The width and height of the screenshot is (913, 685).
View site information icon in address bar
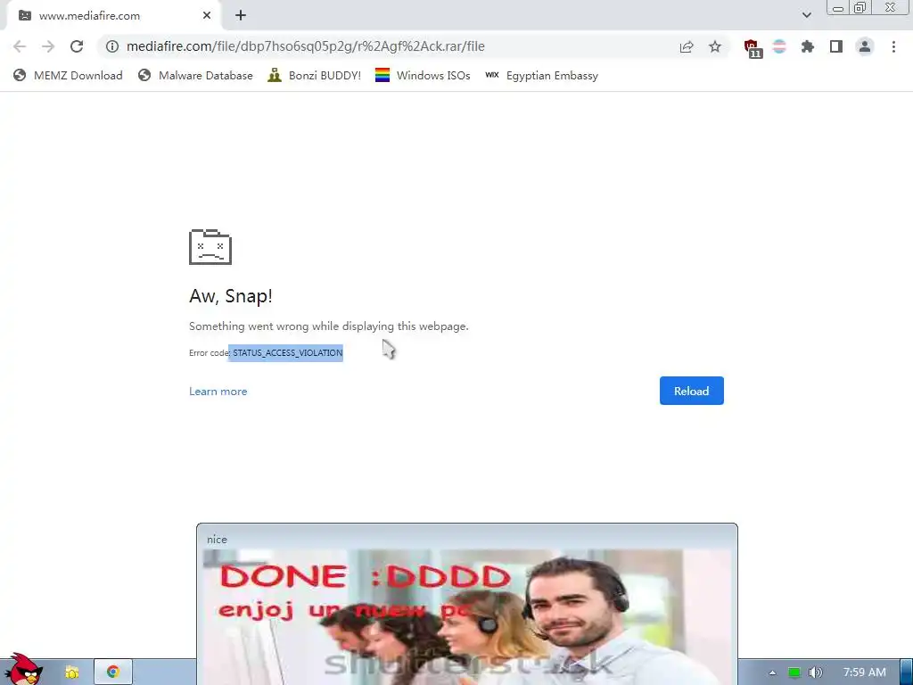(x=112, y=46)
